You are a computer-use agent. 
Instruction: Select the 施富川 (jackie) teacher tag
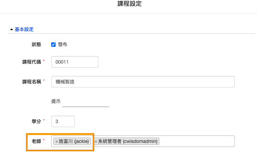coord(72,141)
